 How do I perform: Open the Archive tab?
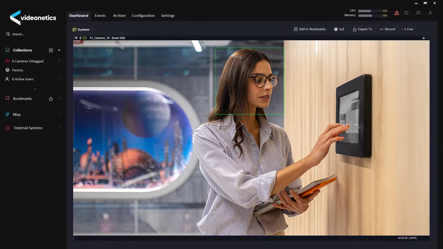point(119,16)
